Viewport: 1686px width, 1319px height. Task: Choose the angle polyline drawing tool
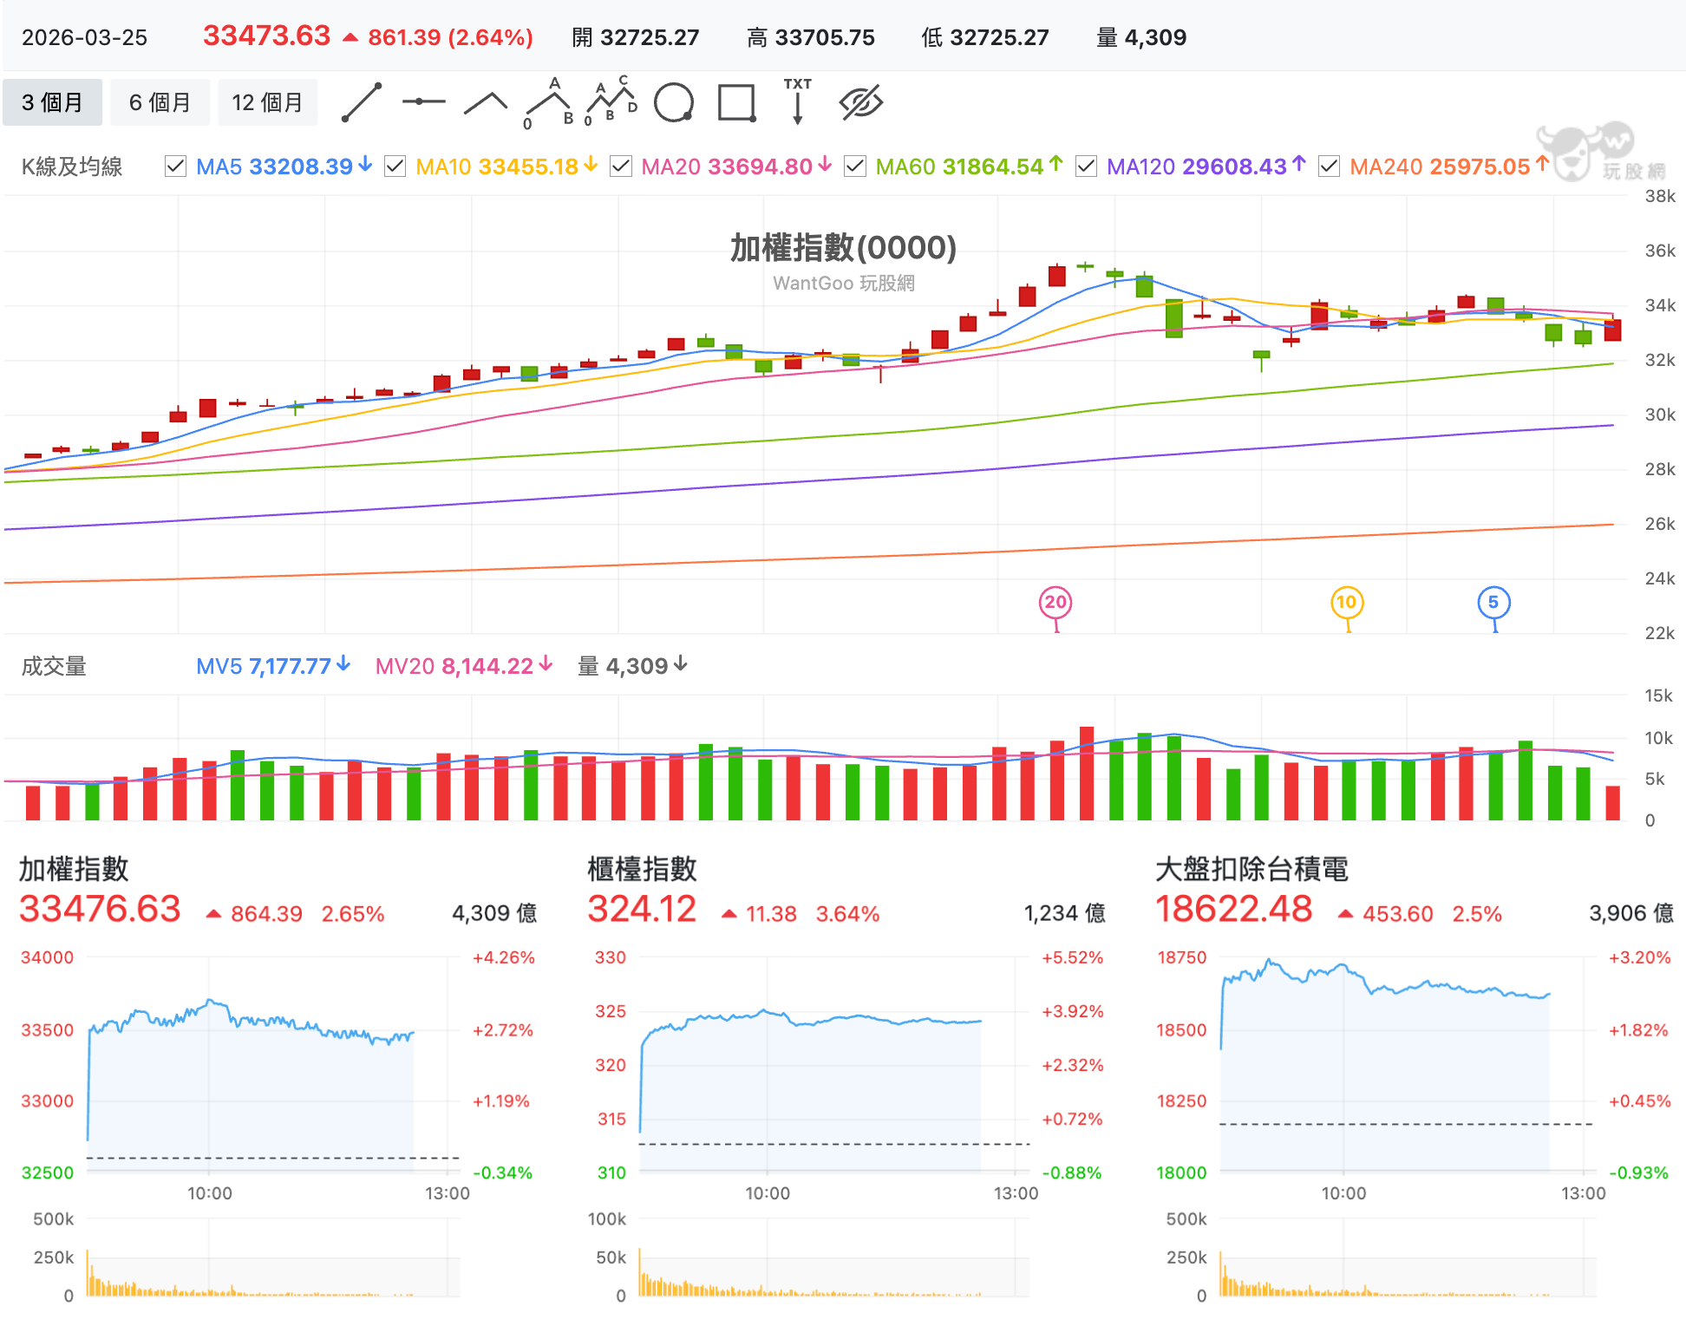pyautogui.click(x=486, y=103)
